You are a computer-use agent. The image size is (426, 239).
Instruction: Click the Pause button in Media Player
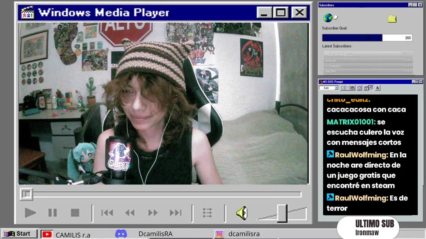click(x=53, y=213)
